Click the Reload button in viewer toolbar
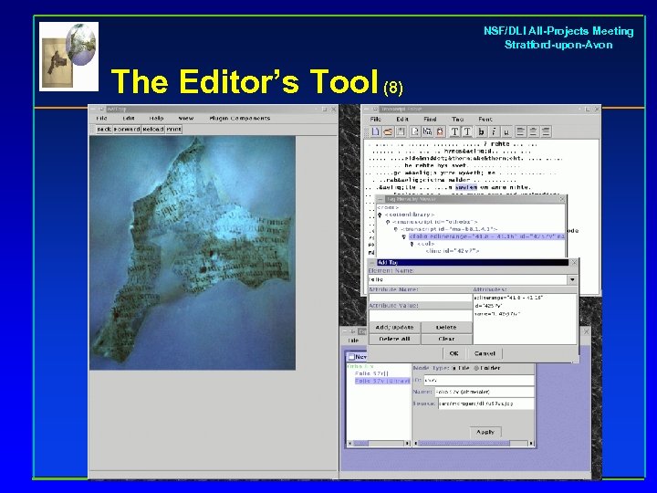Image resolution: width=657 pixels, height=493 pixels. click(153, 130)
